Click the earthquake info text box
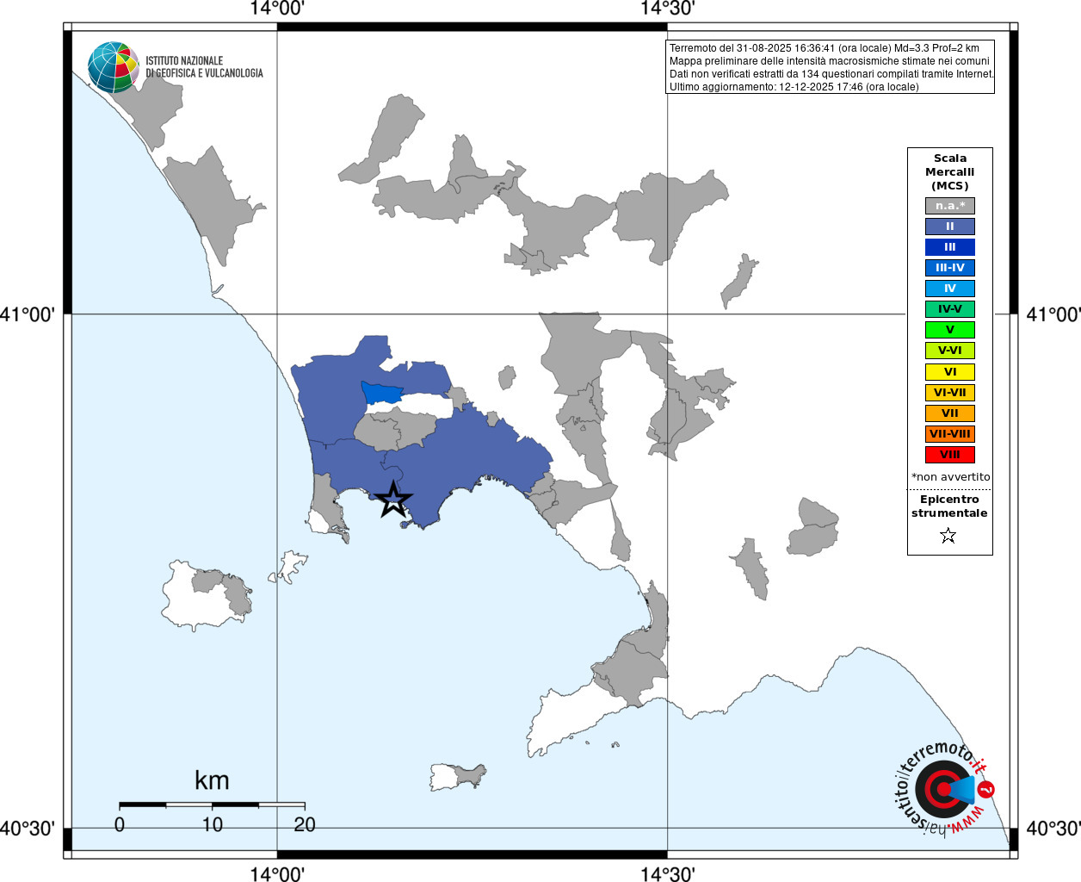Viewport: 1081px width, 882px height. pos(831,67)
